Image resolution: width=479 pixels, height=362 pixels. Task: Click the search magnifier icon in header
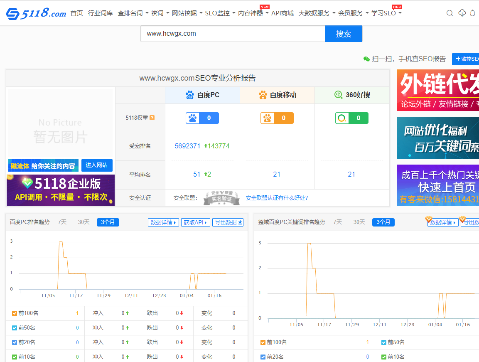click(450, 13)
